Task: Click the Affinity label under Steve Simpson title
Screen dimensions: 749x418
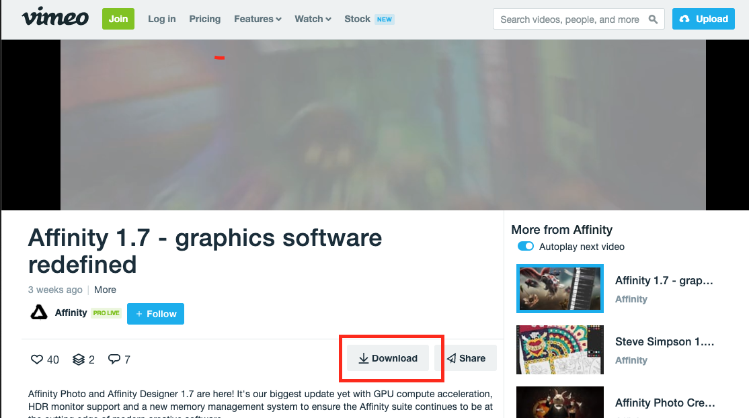Action: [631, 360]
